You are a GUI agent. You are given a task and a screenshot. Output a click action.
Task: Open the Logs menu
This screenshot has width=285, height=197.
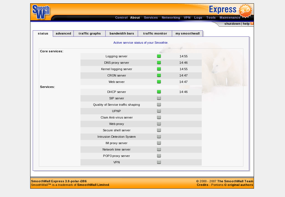tap(198, 18)
